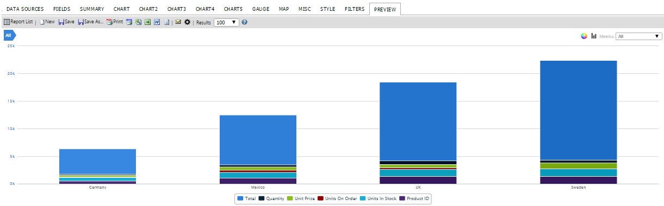Open the gear settings icon

pyautogui.click(x=187, y=22)
